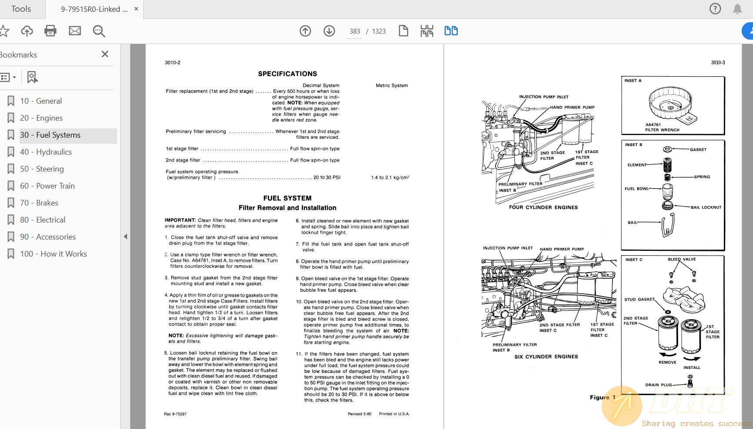Toggle two-page spread view
Screen dimensions: 753x429
[451, 31]
